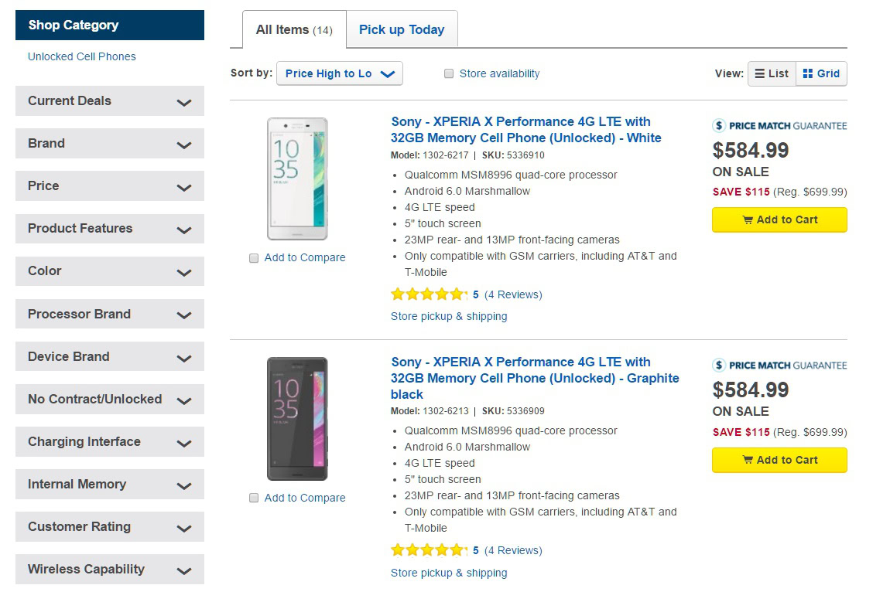Screen dimensions: 890x592
Task: Expand the Current Deals filter
Action: 110,101
